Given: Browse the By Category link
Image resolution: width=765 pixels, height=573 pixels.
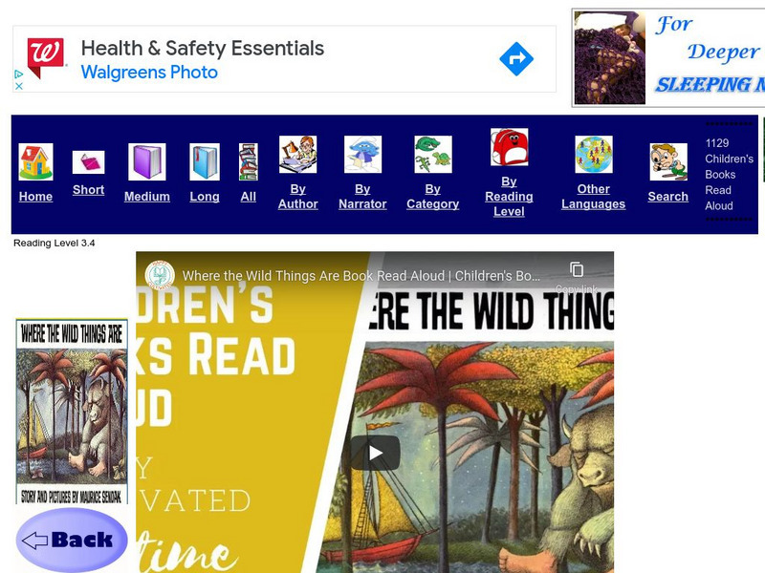Looking at the screenshot, I should tap(433, 197).
